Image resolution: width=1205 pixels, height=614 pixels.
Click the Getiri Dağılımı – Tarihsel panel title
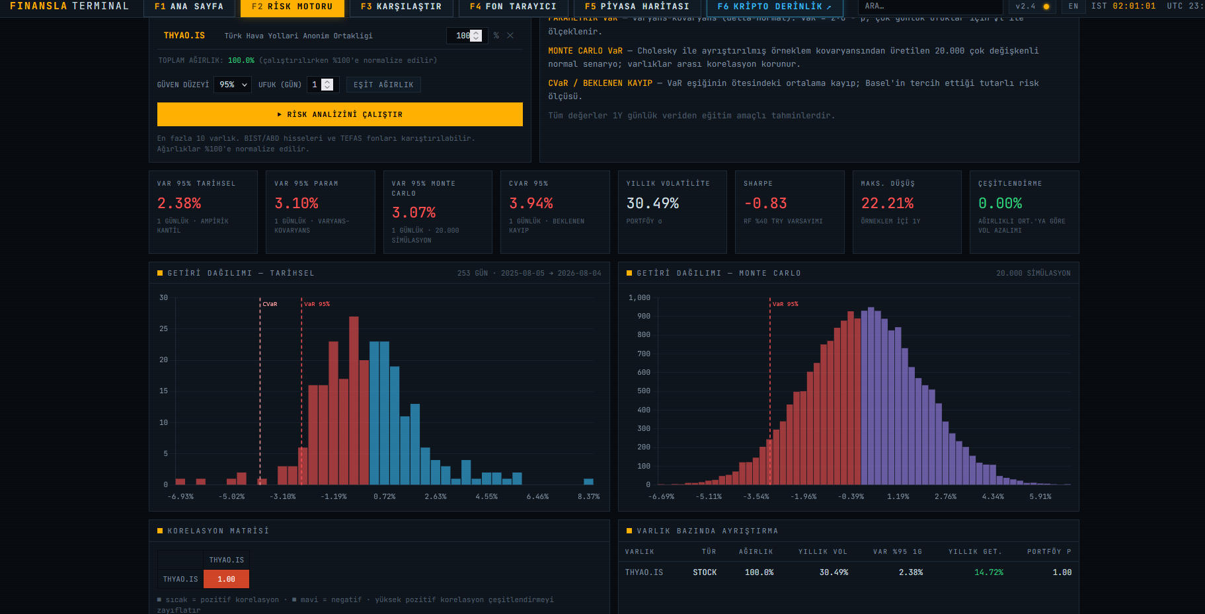pyautogui.click(x=241, y=273)
